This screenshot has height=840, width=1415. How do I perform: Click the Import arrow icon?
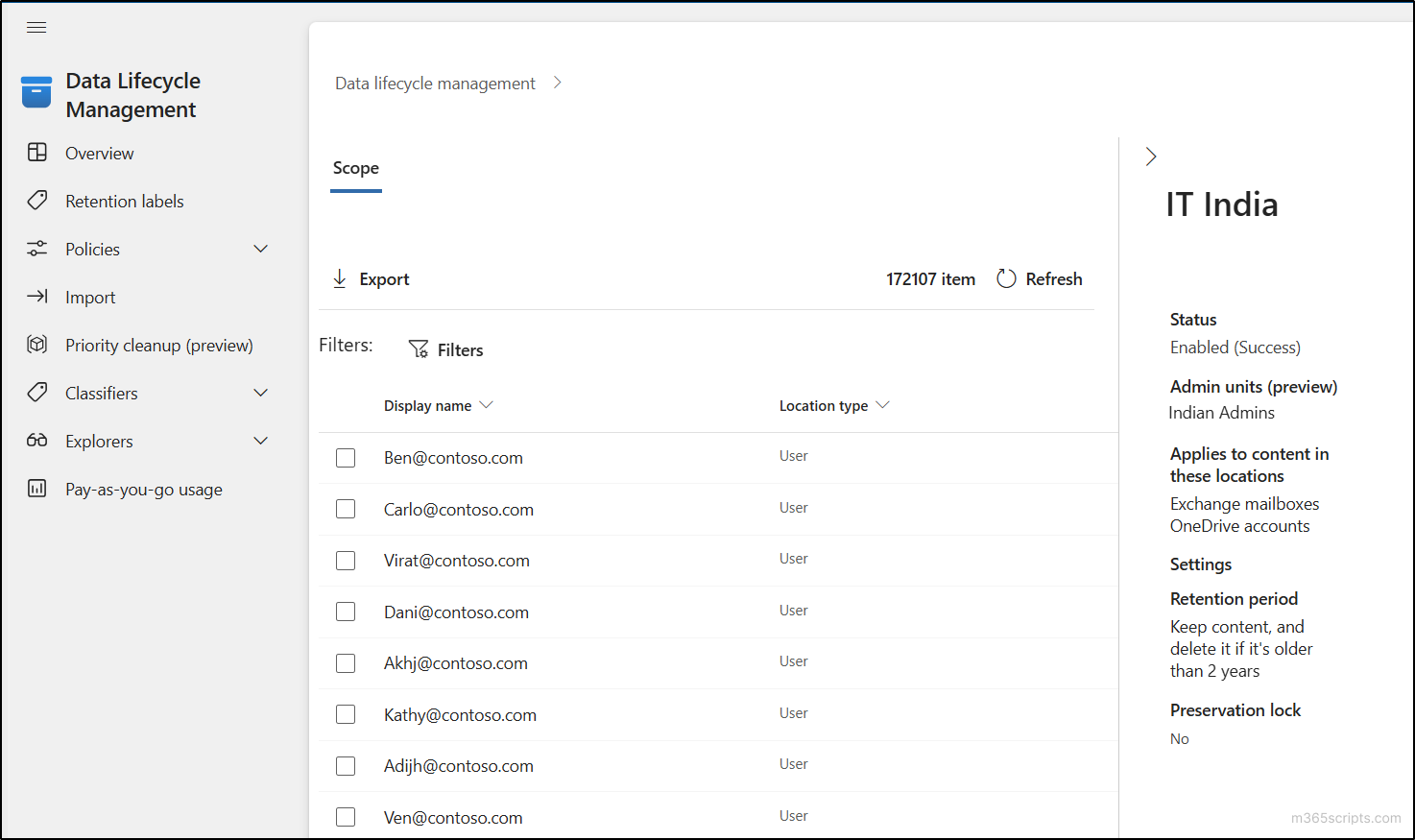click(x=37, y=297)
